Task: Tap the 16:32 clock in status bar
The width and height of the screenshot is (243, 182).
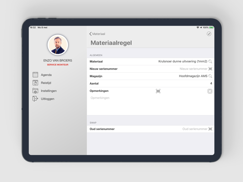Action: pos(33,27)
